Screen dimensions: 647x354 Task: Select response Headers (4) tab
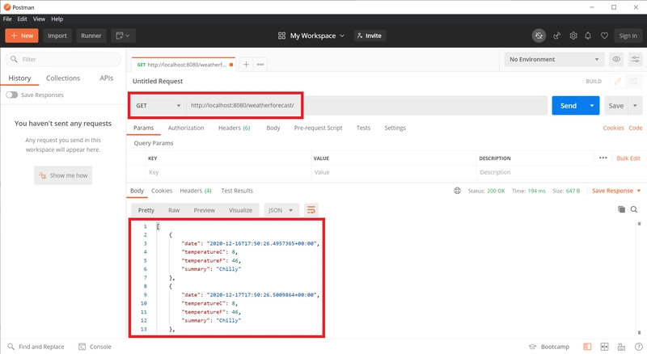(x=195, y=191)
